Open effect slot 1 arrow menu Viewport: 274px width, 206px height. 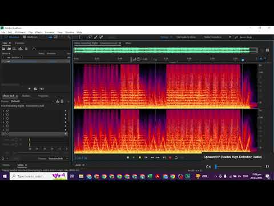tap(65, 111)
